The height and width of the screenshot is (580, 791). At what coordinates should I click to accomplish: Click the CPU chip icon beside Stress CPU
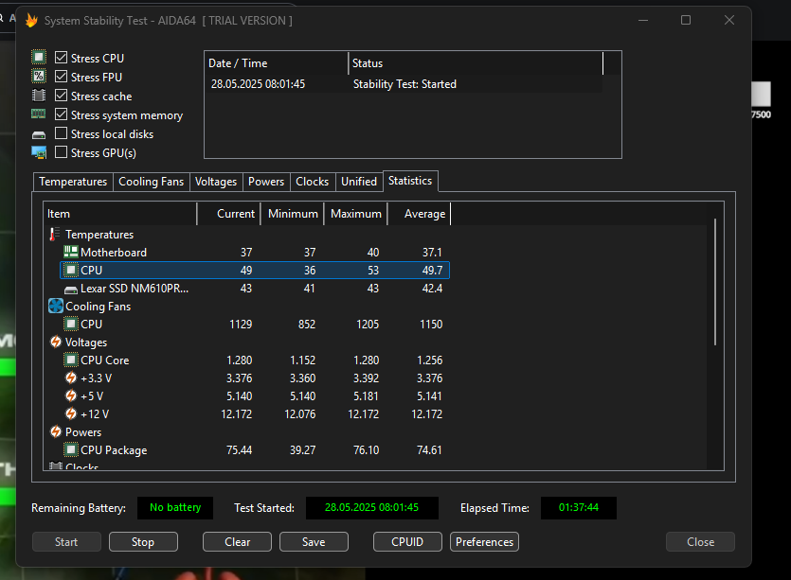[39, 58]
